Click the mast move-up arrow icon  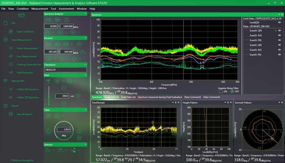point(64,88)
